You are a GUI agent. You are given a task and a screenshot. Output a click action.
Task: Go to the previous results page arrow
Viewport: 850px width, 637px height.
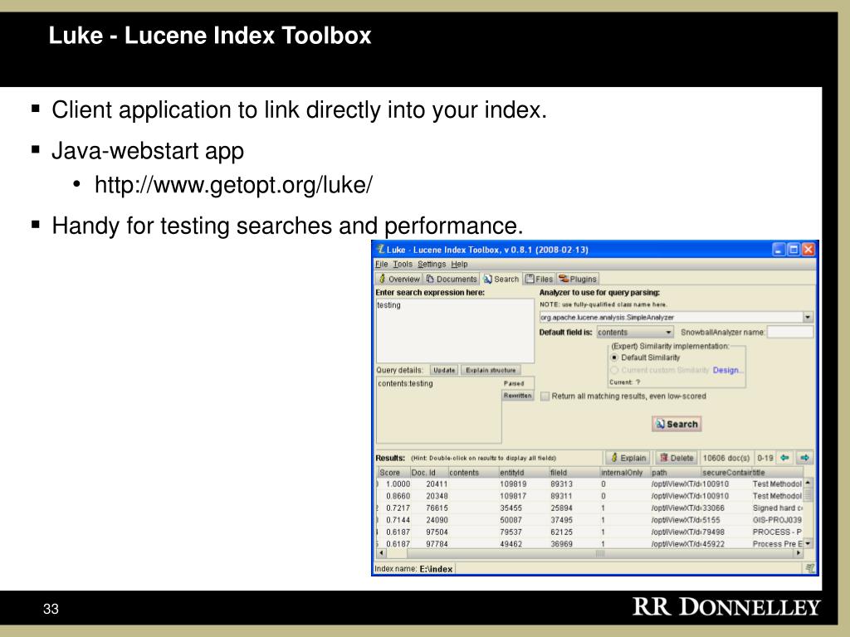coord(784,458)
